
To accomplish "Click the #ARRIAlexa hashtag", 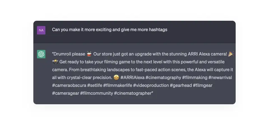I will click(133, 77).
